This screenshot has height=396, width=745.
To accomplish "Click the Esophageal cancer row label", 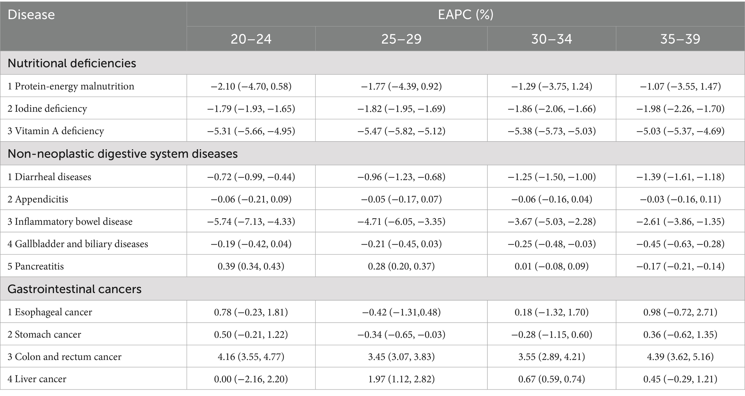I will pos(50,312).
